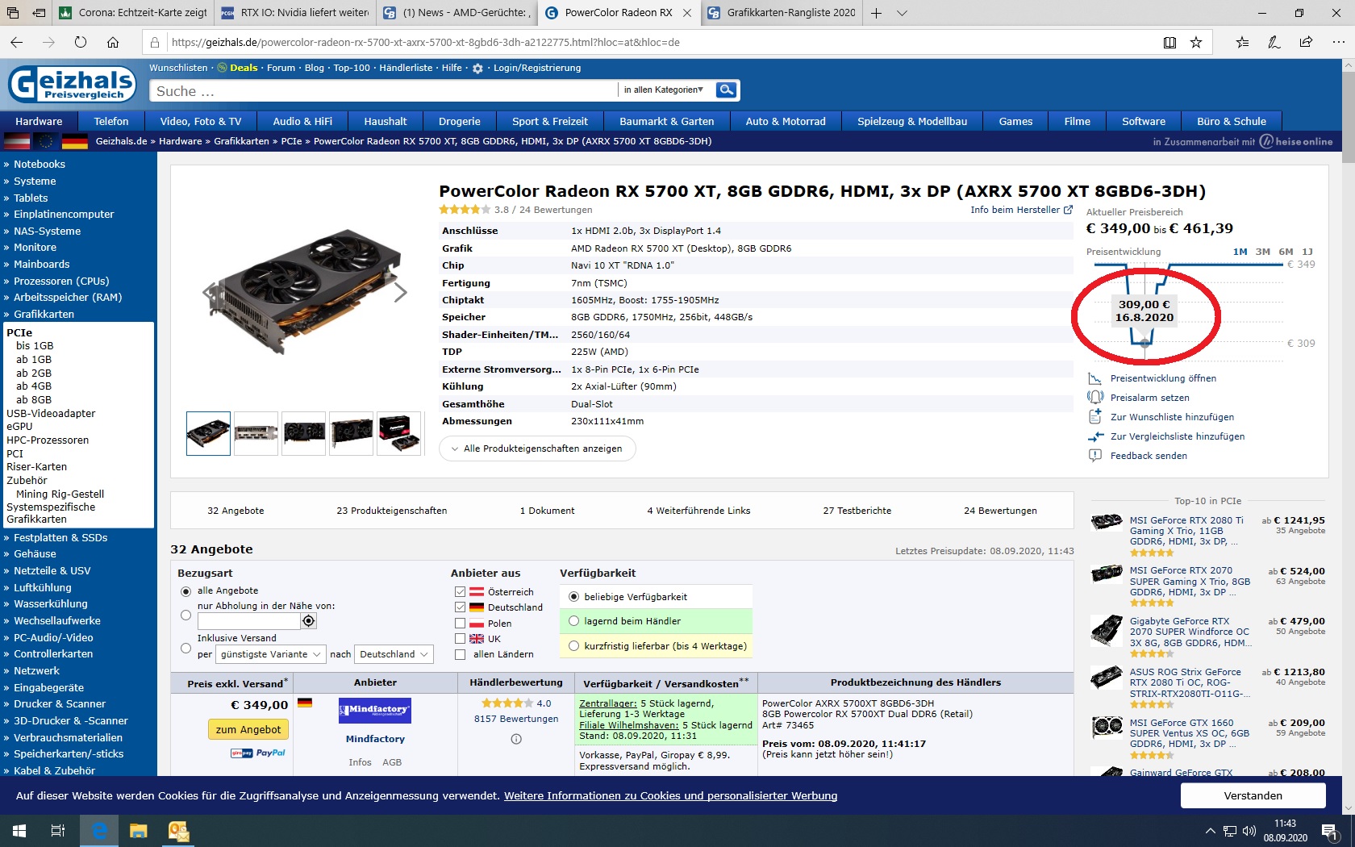Open browser tab list chevron
Screen dimensions: 1355x847
pyautogui.click(x=903, y=13)
